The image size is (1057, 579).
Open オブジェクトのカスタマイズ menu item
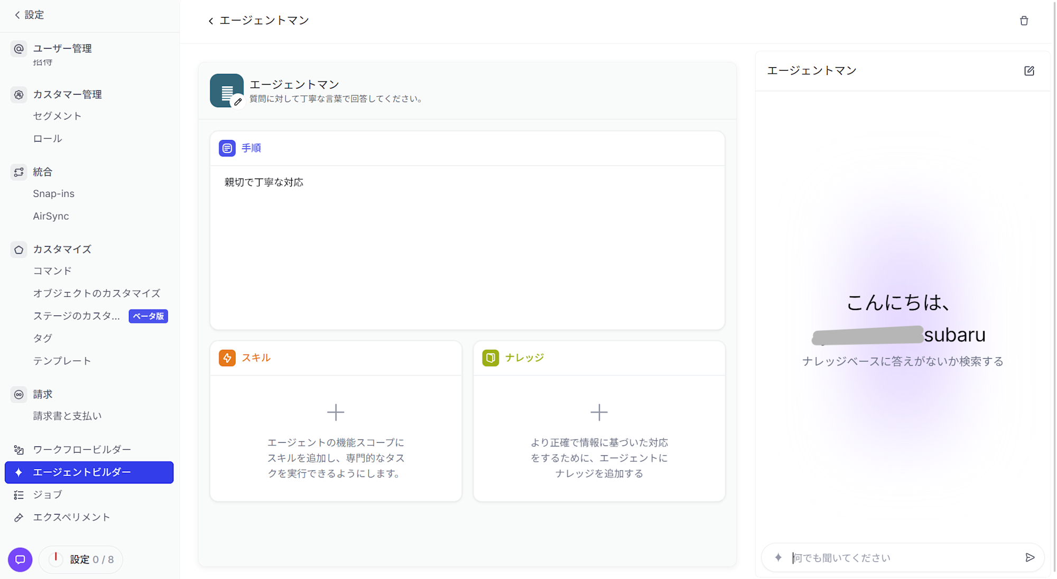[x=97, y=293]
